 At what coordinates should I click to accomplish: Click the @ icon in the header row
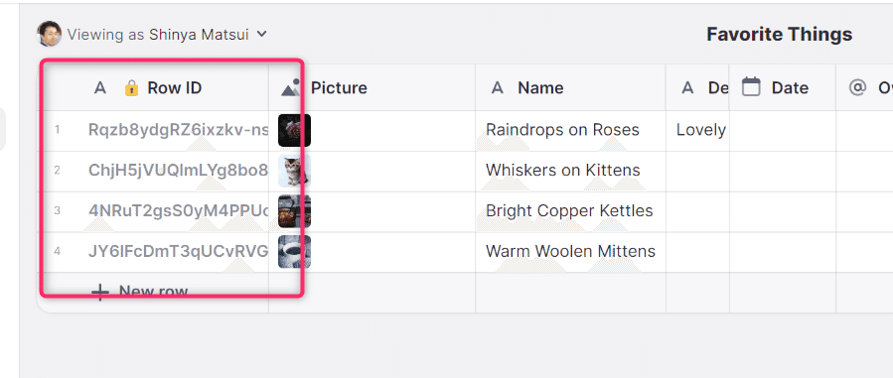[857, 87]
